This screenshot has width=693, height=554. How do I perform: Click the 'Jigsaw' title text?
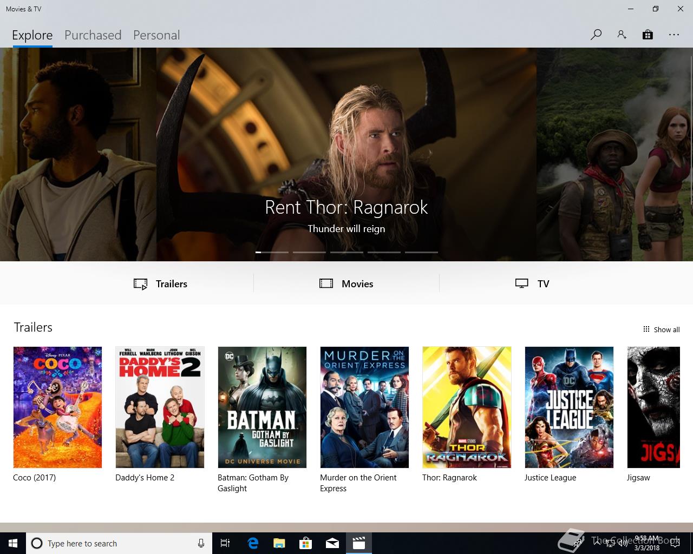point(638,478)
